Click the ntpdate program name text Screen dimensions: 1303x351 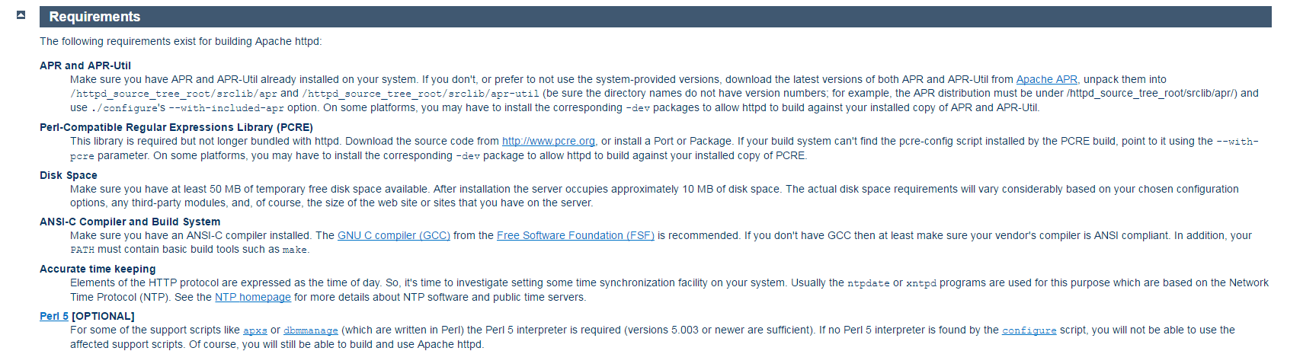869,283
